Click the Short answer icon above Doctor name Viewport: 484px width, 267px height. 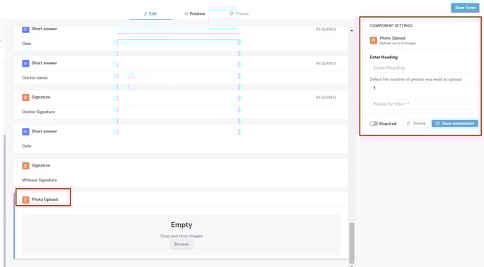click(25, 63)
